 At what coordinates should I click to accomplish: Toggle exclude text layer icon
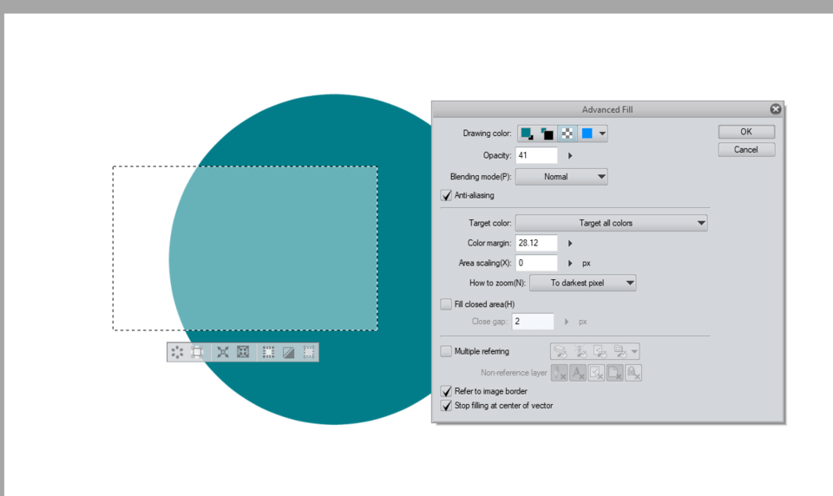coord(578,373)
